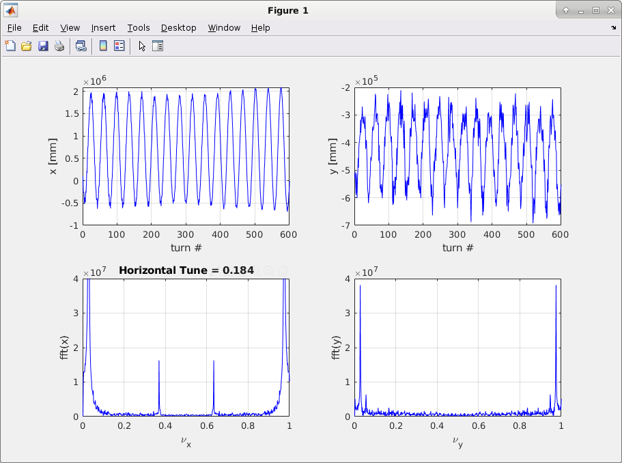Insert a colorbar from the toolbar
This screenshot has width=622, height=463.
coord(103,46)
